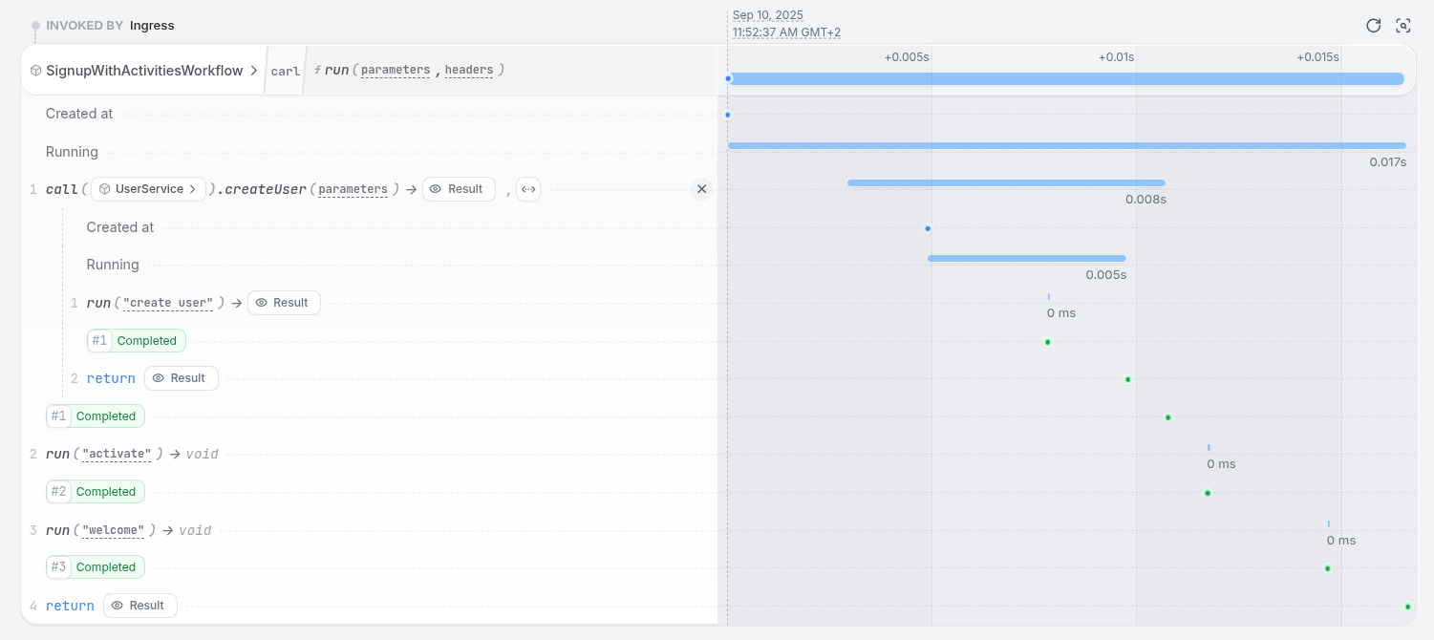Expand the #2 Completed badge under run("activate")
1434x640 pixels.
click(x=95, y=491)
